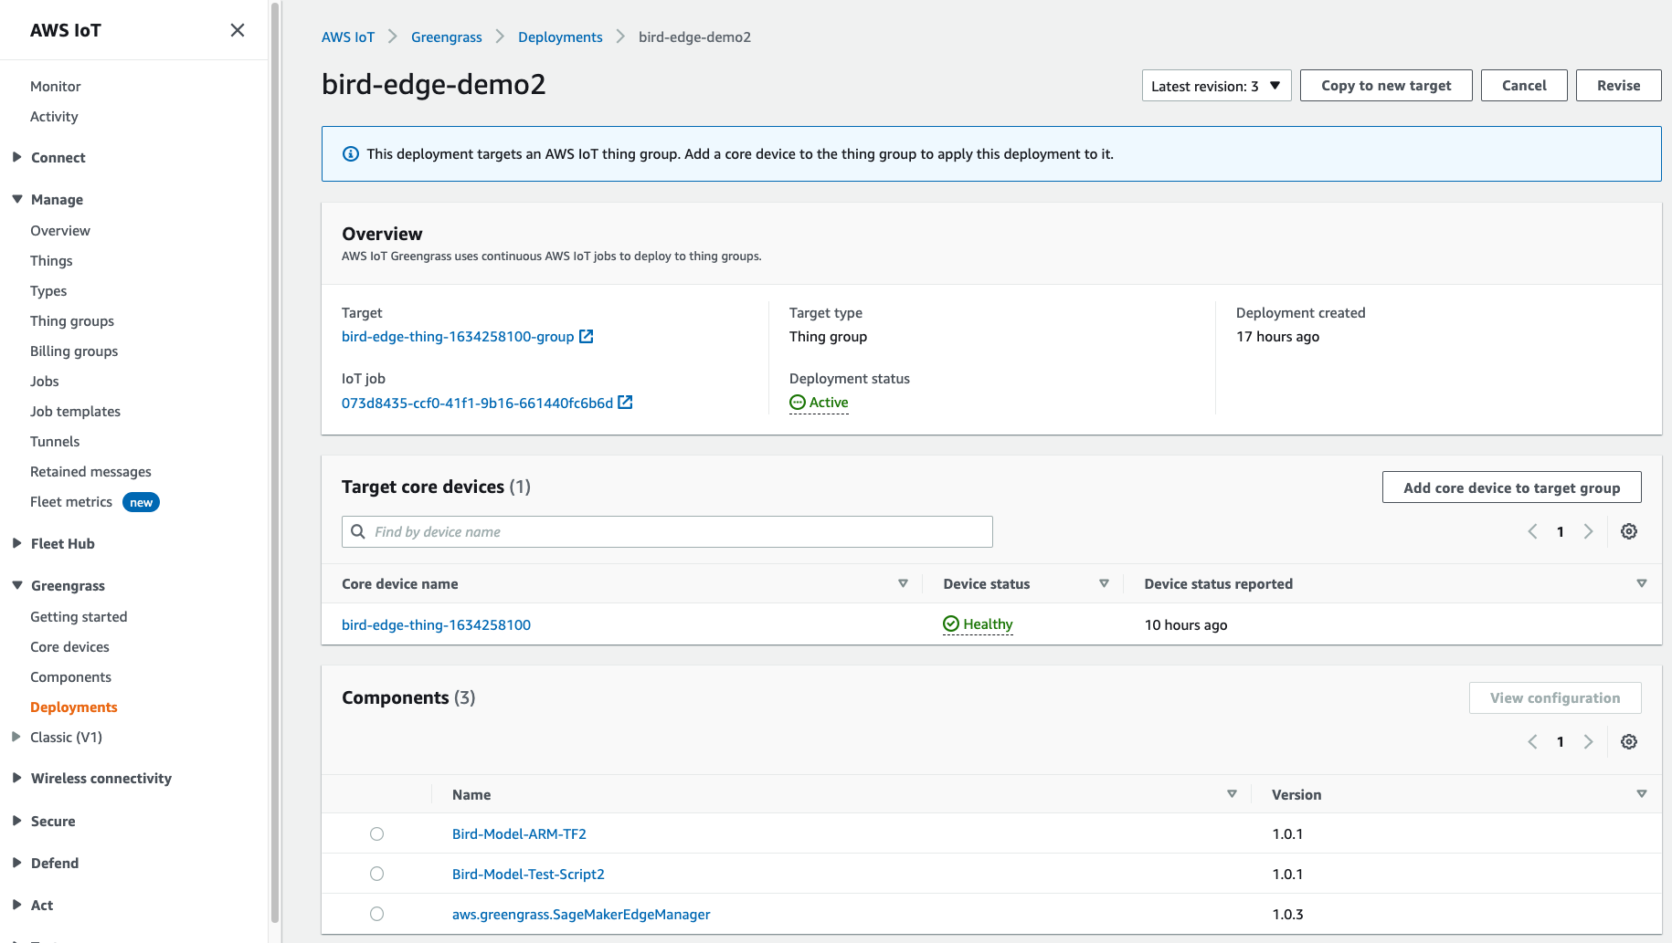1672x943 pixels.
Task: Expand the Fleet Hub section
Action: point(16,543)
